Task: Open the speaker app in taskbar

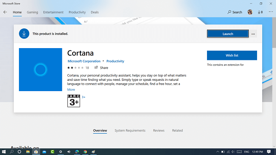Action: pos(69,152)
